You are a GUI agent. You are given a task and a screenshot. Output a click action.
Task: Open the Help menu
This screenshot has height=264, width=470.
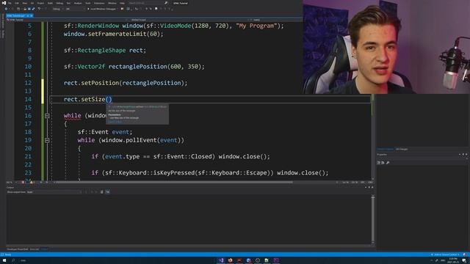point(123,3)
